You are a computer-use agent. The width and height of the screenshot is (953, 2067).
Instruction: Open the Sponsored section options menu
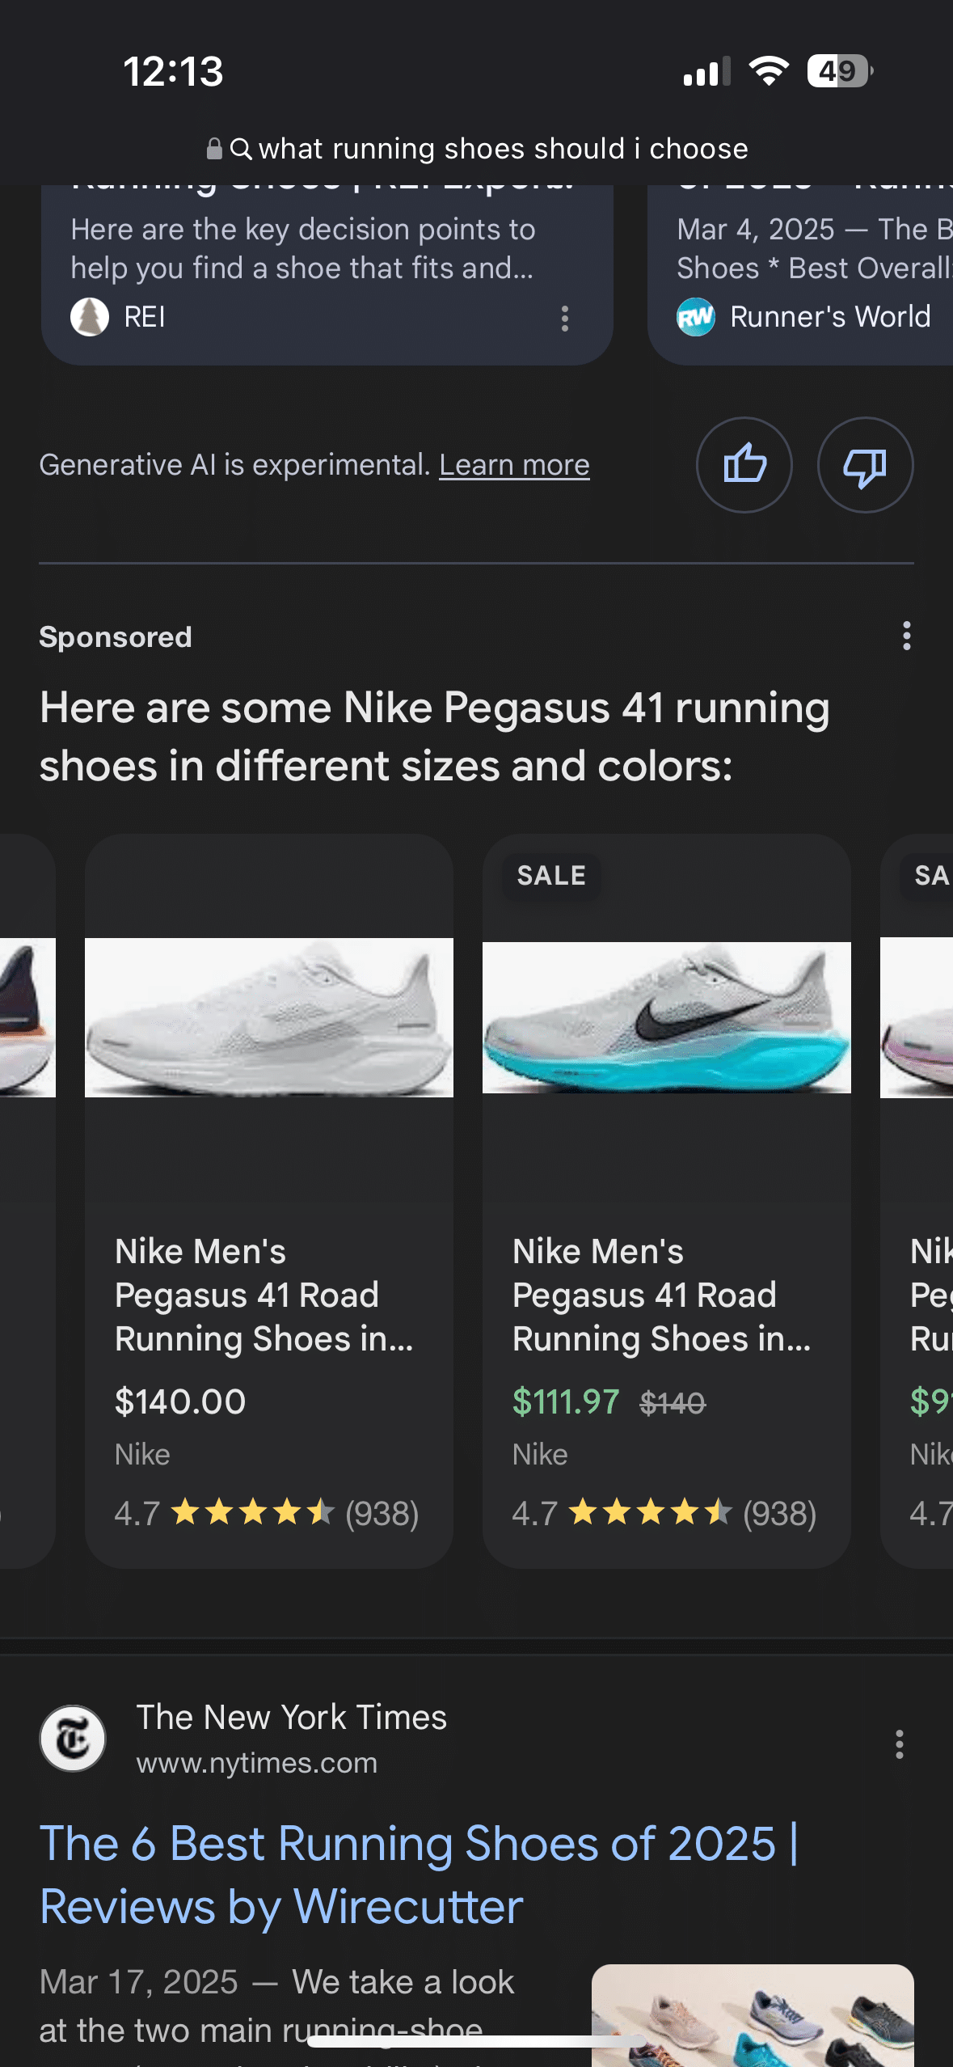click(906, 636)
